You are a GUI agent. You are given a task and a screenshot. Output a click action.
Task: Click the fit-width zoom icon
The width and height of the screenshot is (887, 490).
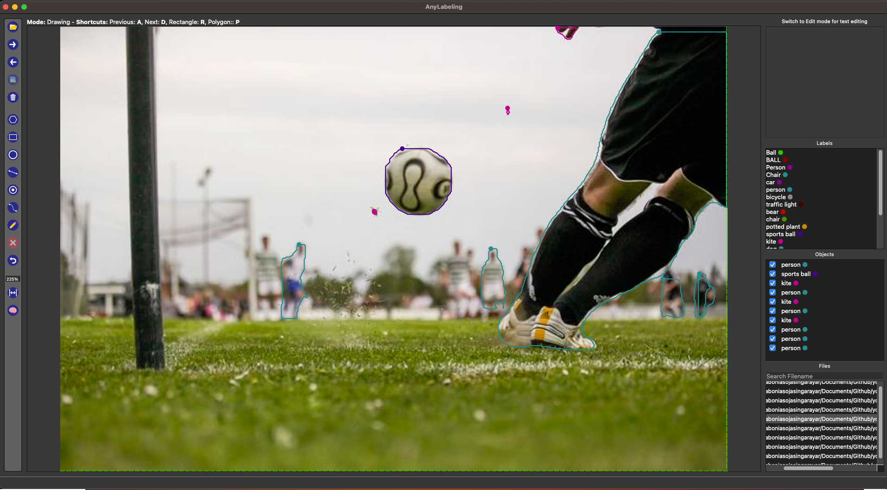13,292
